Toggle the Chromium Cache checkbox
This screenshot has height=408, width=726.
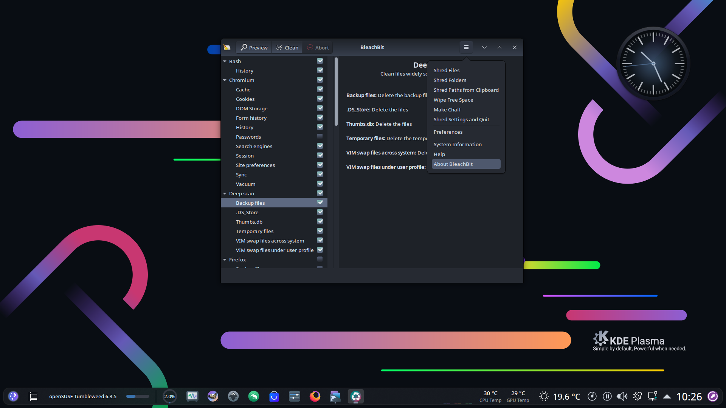[x=320, y=89]
